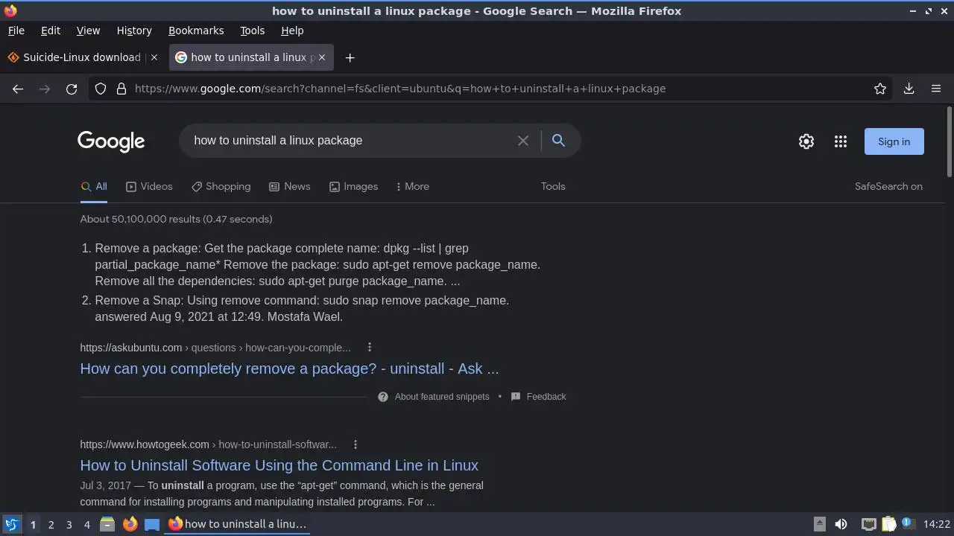Switch to workspace 3
Image resolution: width=954 pixels, height=536 pixels.
coord(69,525)
